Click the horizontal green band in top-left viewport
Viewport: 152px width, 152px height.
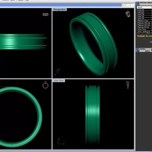point(23,42)
